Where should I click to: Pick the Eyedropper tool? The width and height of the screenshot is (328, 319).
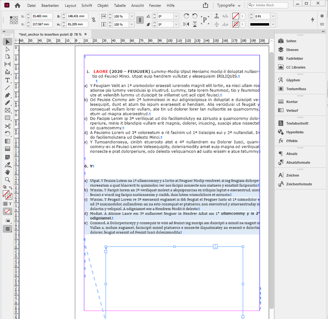point(7,164)
